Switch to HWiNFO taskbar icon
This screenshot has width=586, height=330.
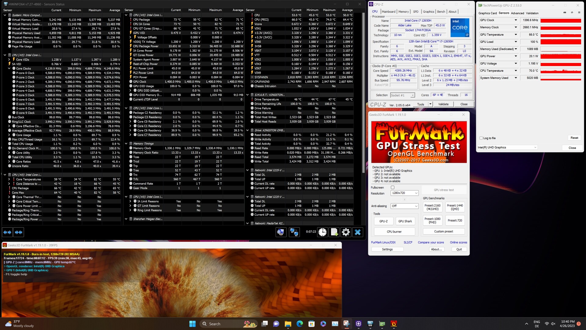click(370, 324)
